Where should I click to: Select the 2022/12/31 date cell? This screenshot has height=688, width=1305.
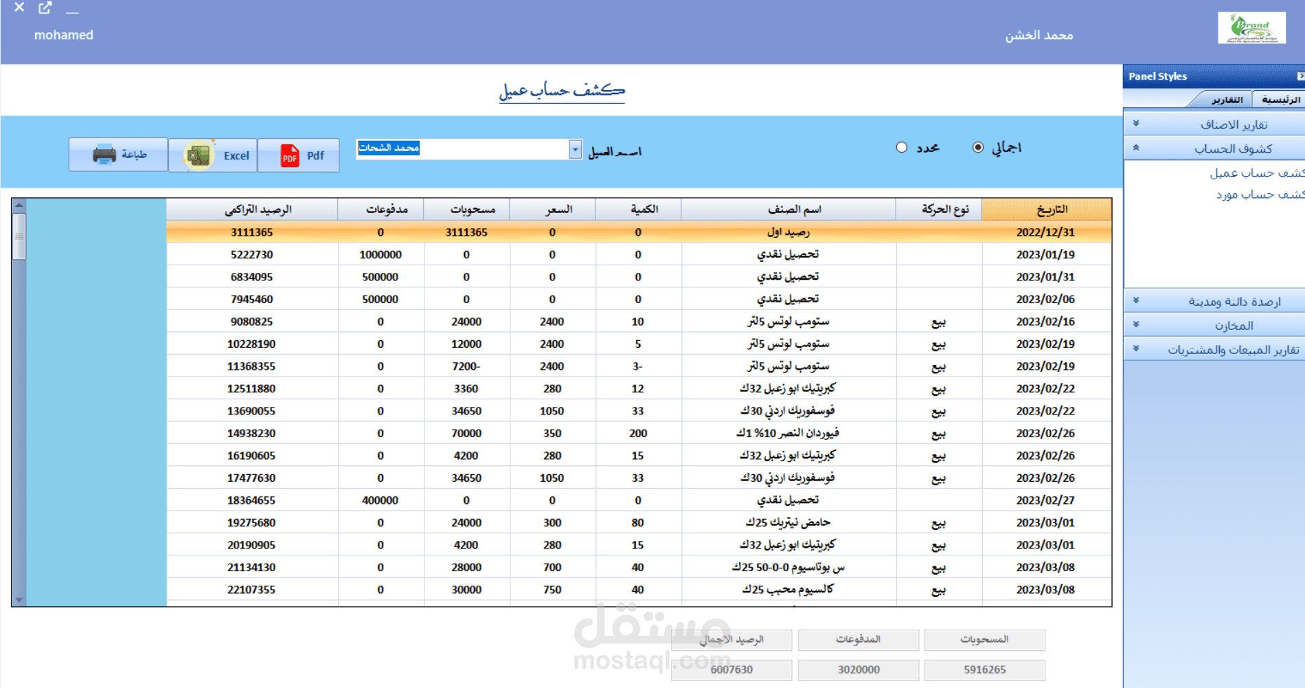point(1046,232)
